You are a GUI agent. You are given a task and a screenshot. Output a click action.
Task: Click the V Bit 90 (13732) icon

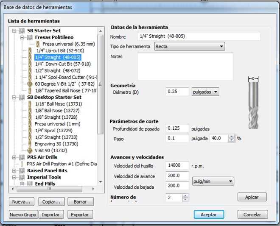coord(30,151)
